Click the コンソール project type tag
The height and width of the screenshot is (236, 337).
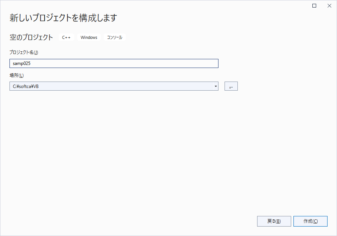pyautogui.click(x=115, y=37)
